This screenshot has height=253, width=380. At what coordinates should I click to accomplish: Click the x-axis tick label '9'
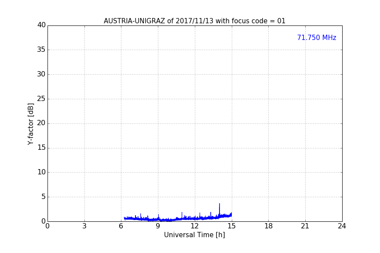tap(158, 226)
